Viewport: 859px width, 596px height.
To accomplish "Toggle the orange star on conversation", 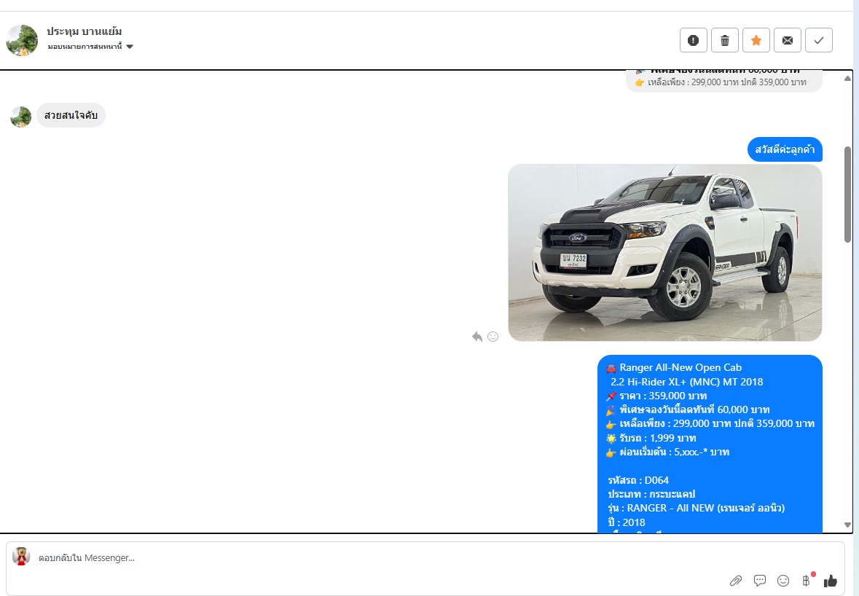I will click(x=756, y=41).
